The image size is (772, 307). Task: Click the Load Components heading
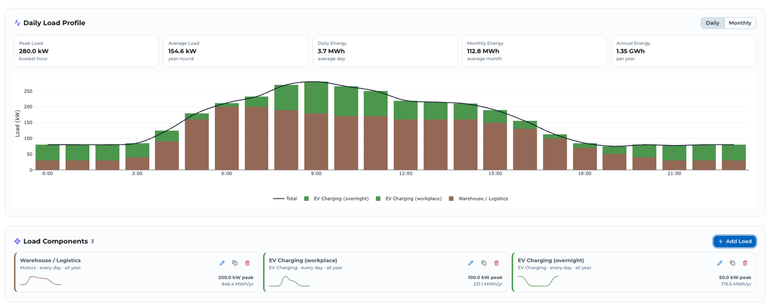55,241
